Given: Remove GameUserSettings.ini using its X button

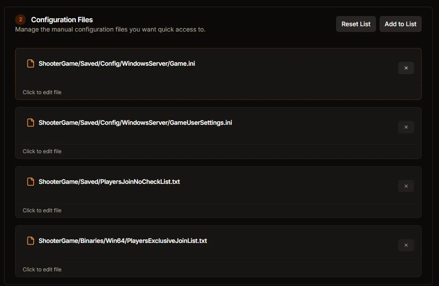Looking at the screenshot, I should point(406,127).
